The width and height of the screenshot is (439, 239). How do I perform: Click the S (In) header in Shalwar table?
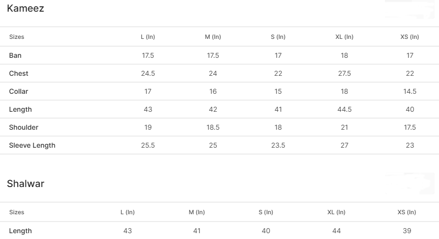(266, 212)
